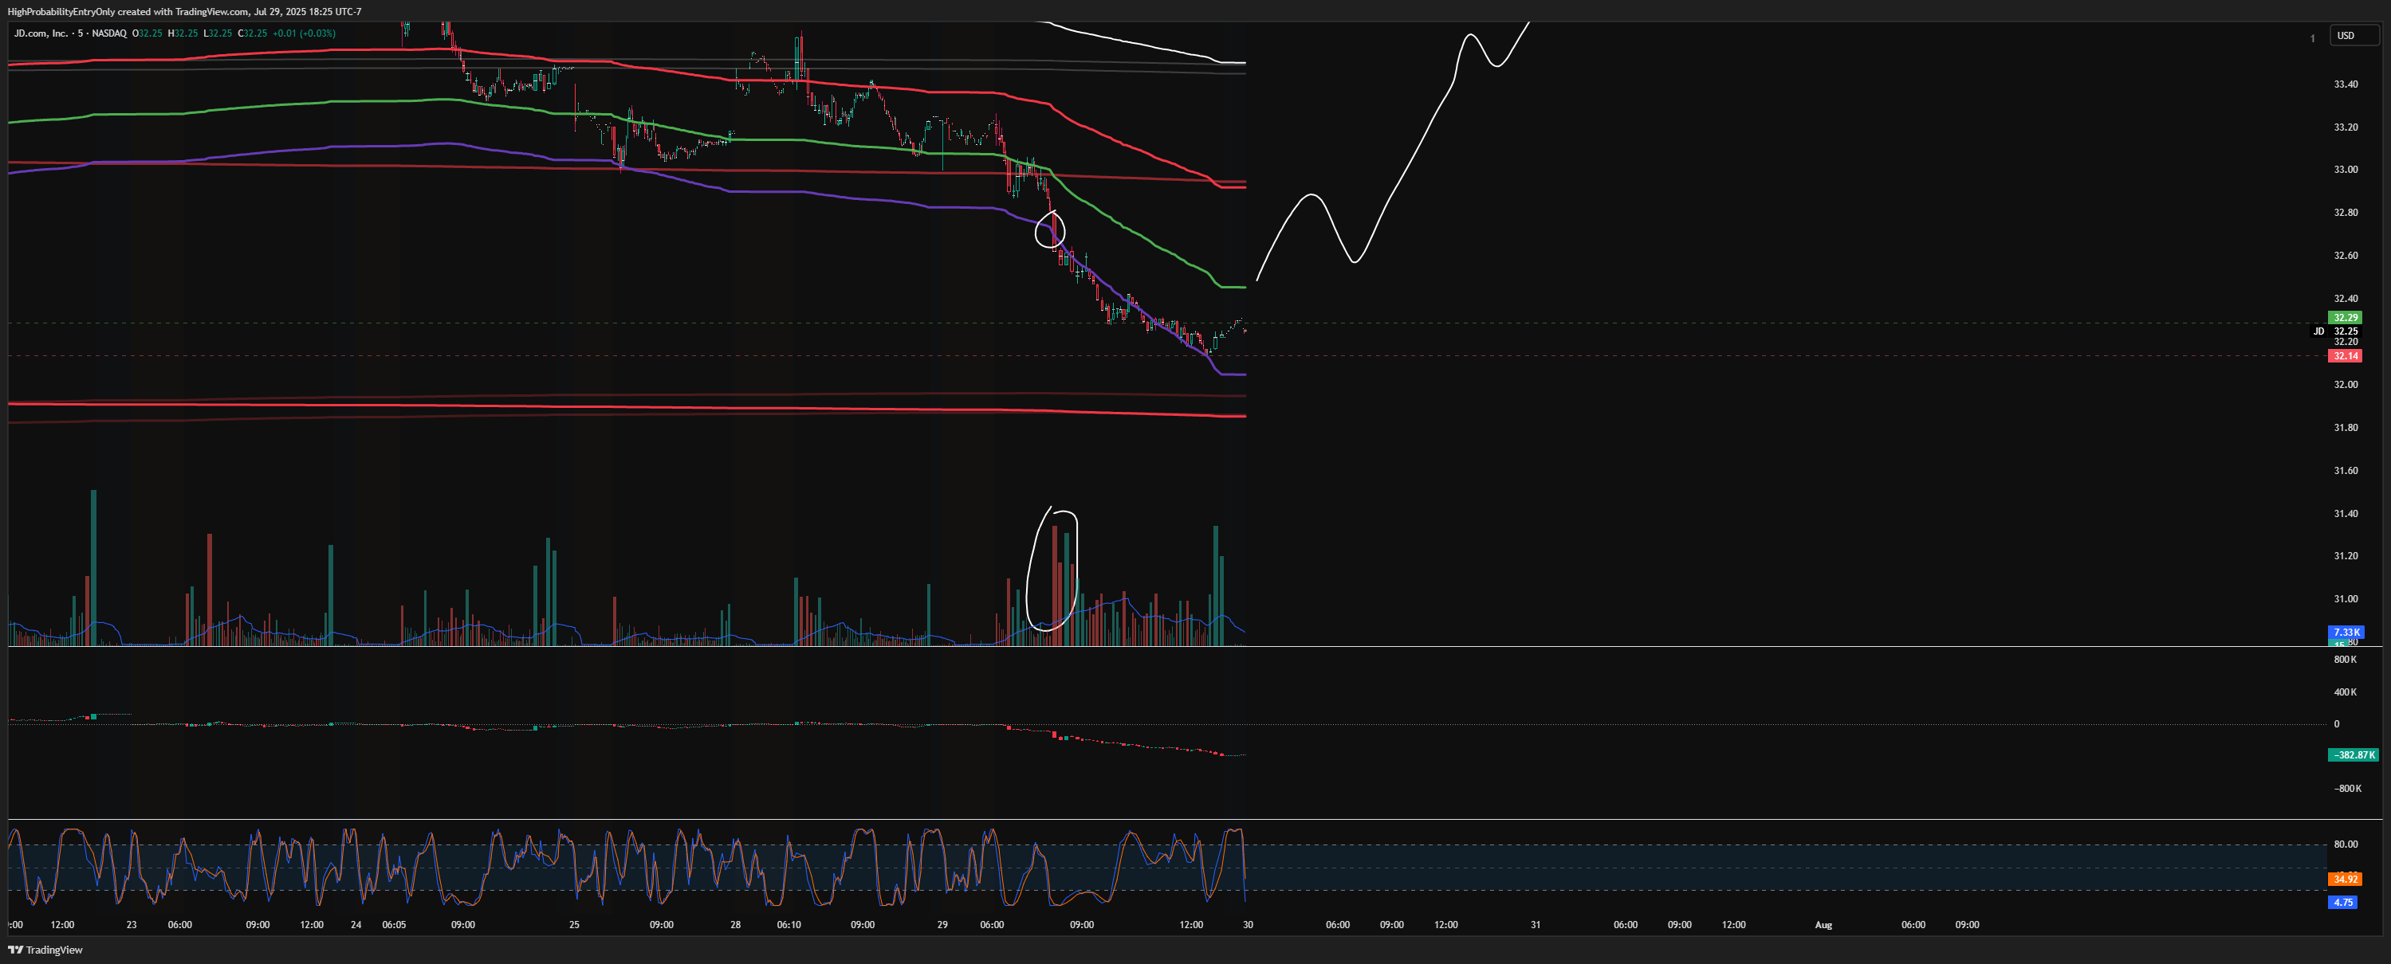Image resolution: width=2391 pixels, height=964 pixels.
Task: Click the 28 date label on time axis
Action: pyautogui.click(x=736, y=925)
